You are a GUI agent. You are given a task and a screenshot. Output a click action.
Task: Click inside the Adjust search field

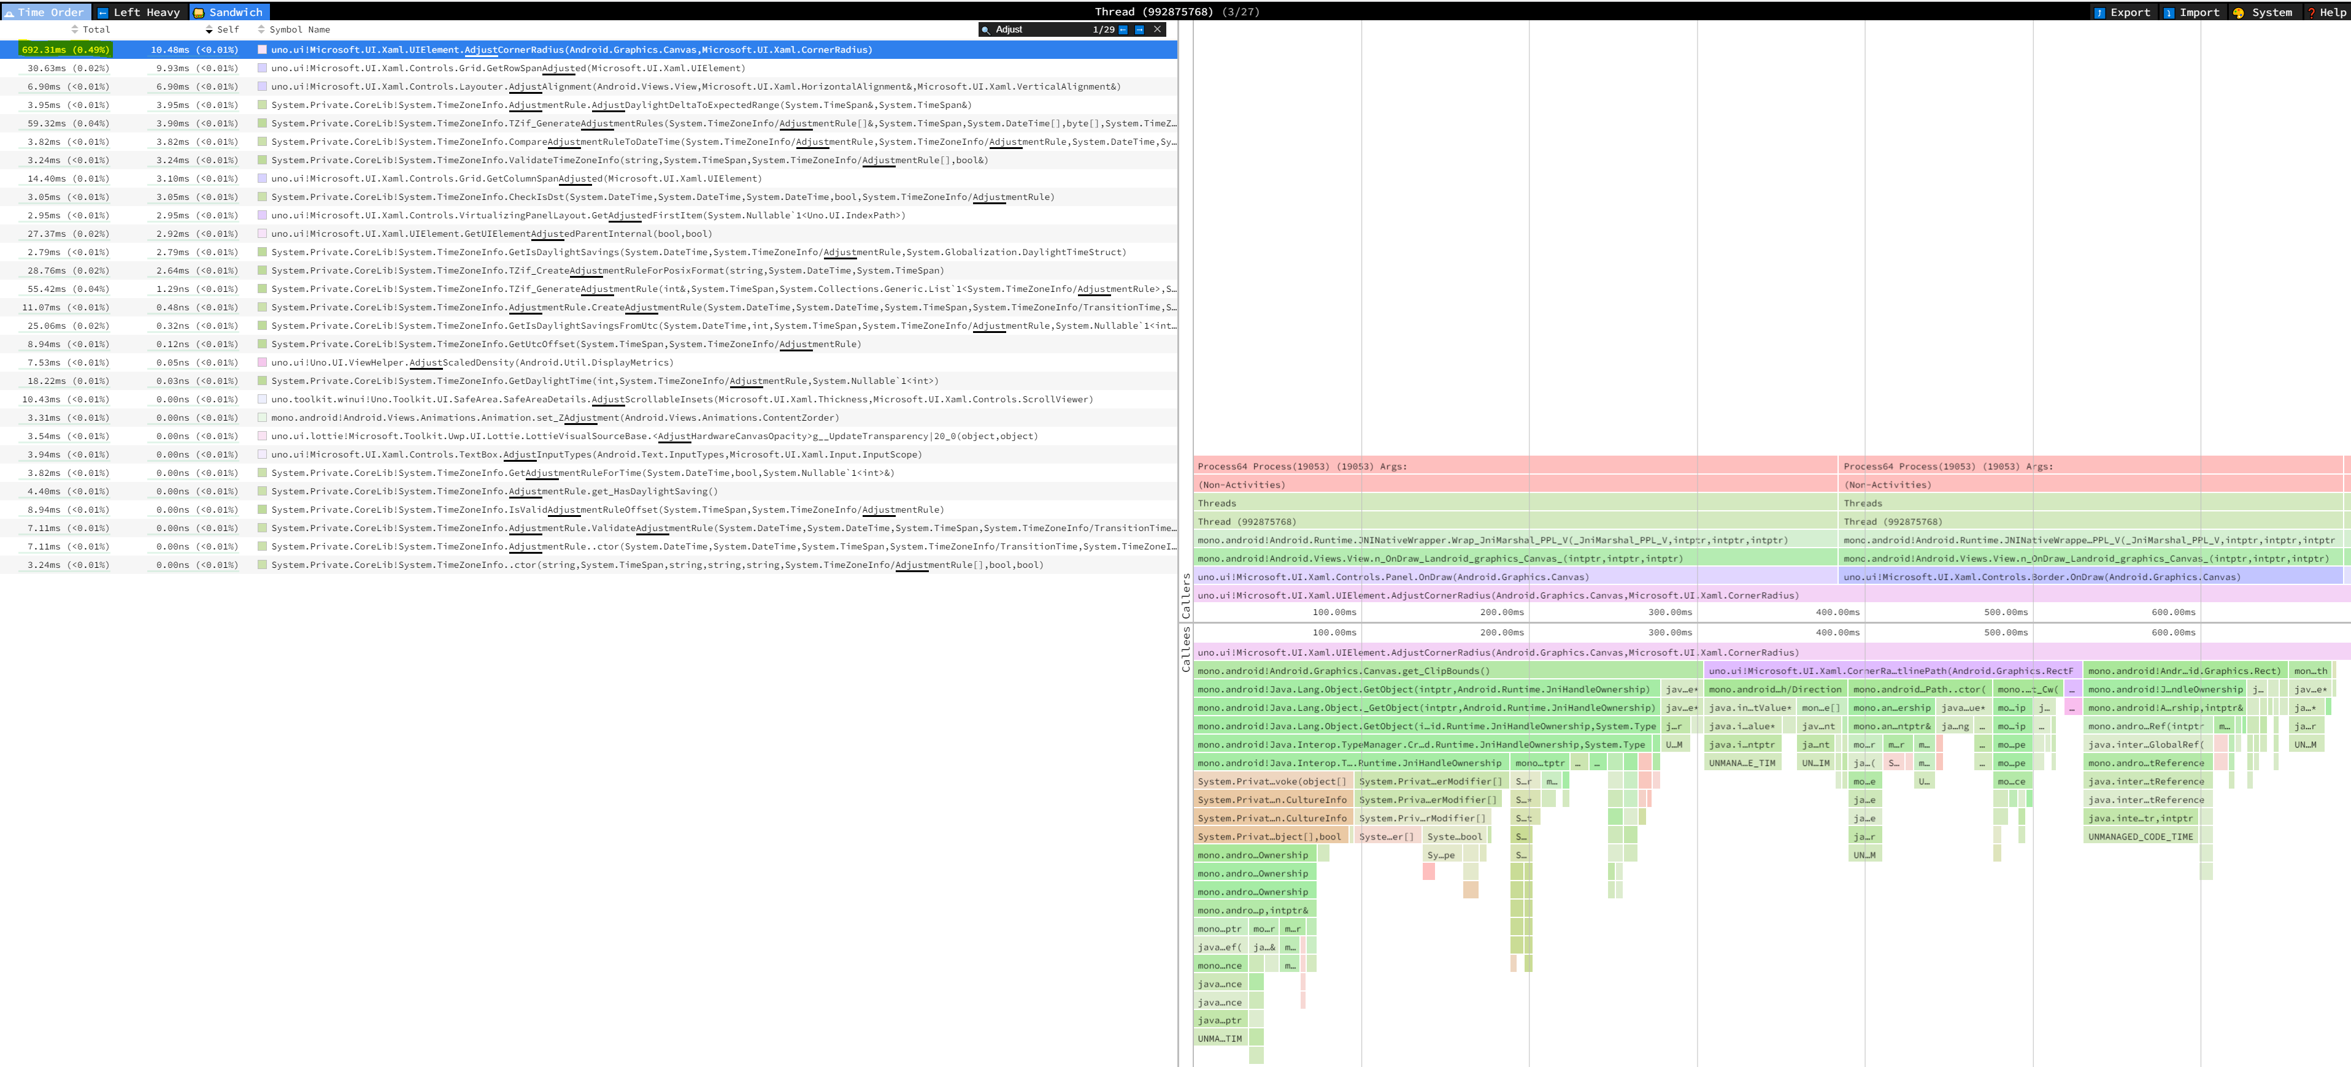(x=1050, y=29)
